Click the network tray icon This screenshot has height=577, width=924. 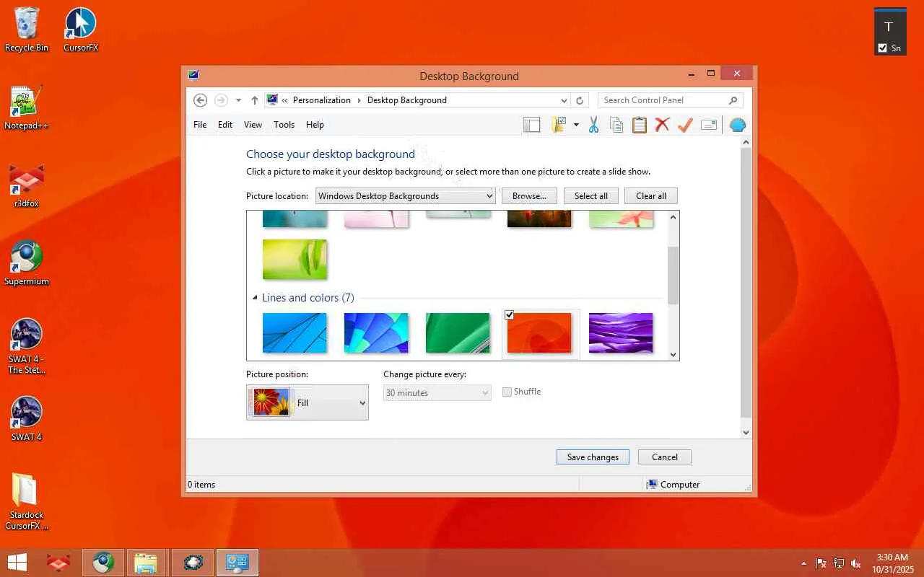839,563
